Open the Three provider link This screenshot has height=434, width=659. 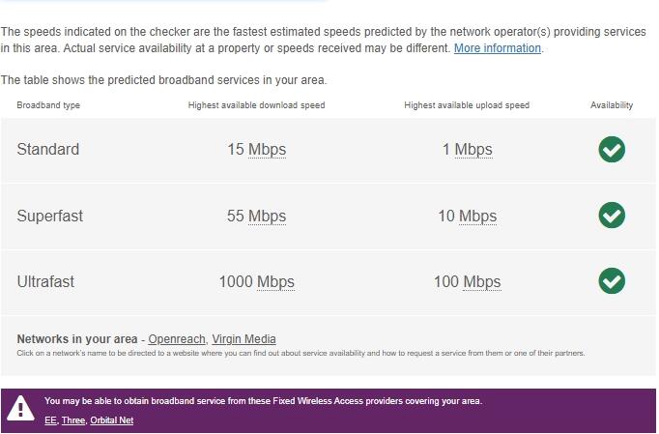point(73,420)
